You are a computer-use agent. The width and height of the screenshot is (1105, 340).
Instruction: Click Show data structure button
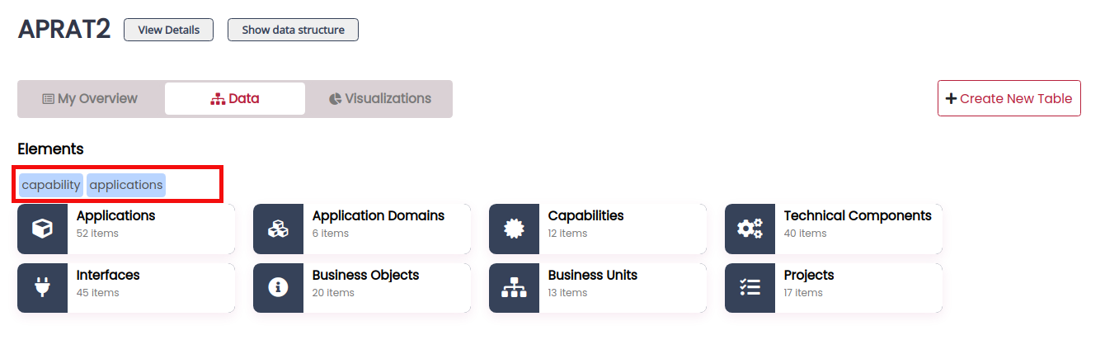point(293,30)
